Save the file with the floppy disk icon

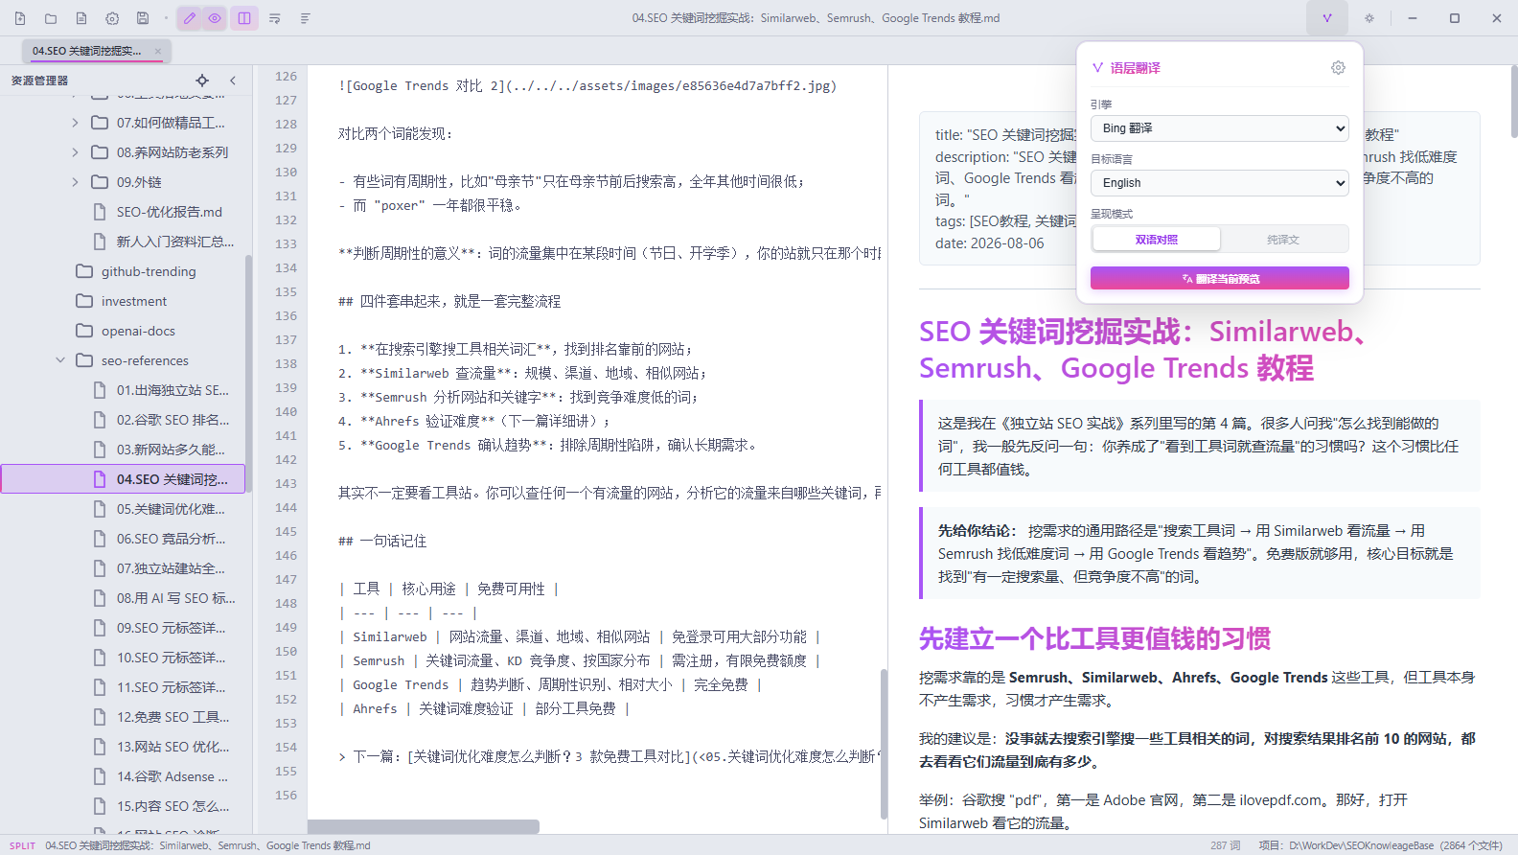point(143,18)
